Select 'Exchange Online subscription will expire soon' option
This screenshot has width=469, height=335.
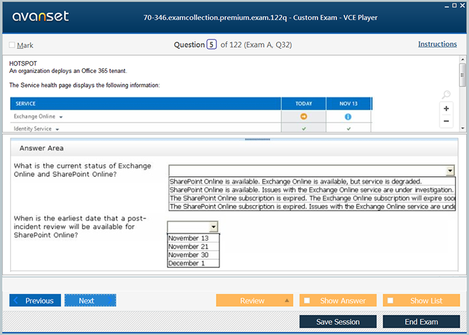pyautogui.click(x=312, y=198)
